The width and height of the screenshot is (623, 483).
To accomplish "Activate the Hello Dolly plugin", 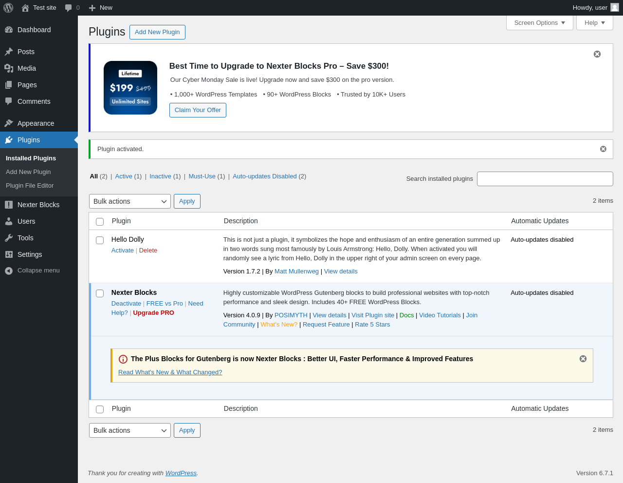I will point(123,251).
